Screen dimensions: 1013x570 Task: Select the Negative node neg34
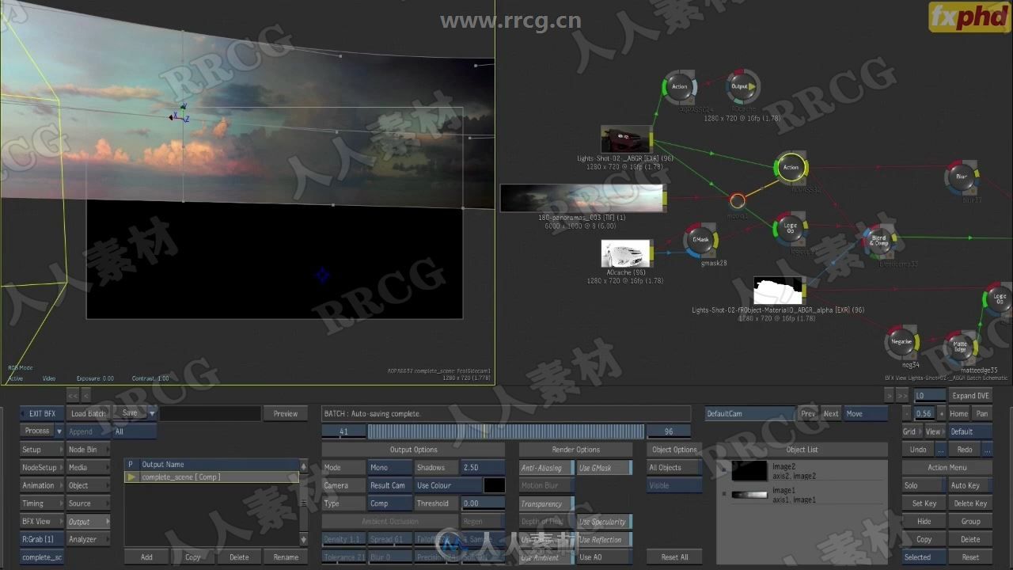click(x=902, y=343)
